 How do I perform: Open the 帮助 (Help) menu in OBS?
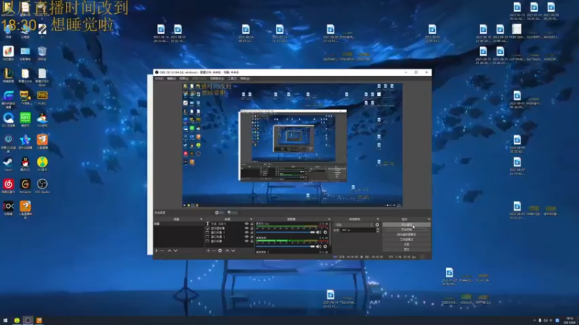pyautogui.click(x=245, y=79)
